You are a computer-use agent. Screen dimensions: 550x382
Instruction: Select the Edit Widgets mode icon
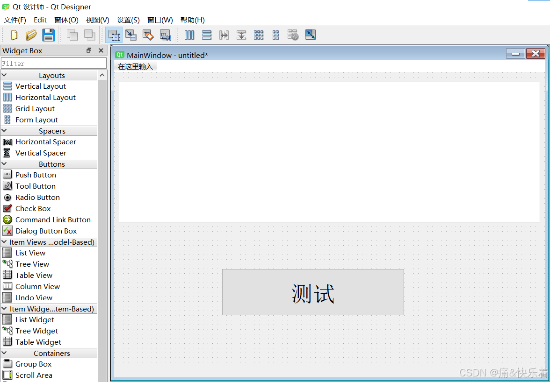click(x=114, y=35)
